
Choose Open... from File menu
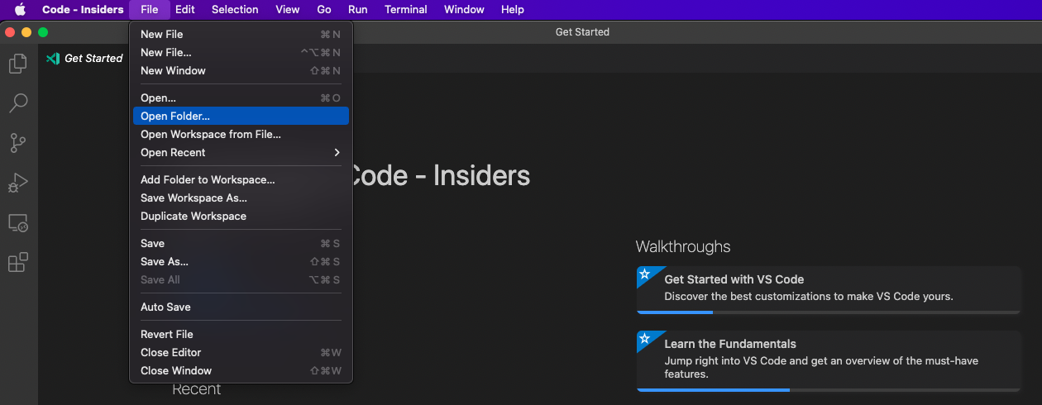coord(241,98)
